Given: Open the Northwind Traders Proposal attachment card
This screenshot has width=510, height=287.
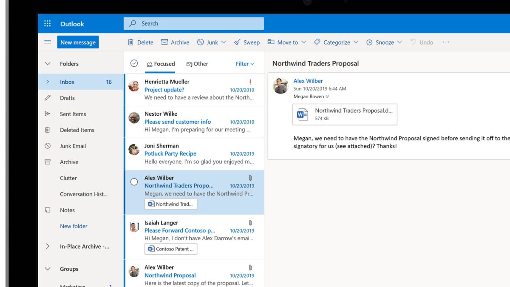Looking at the screenshot, I should (345, 114).
